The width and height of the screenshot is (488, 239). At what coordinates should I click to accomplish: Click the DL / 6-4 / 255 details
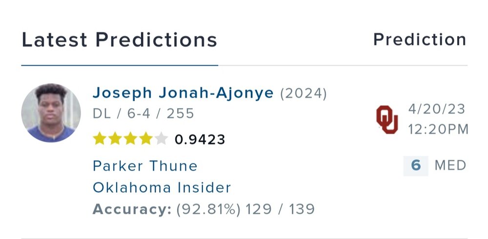pos(143,114)
